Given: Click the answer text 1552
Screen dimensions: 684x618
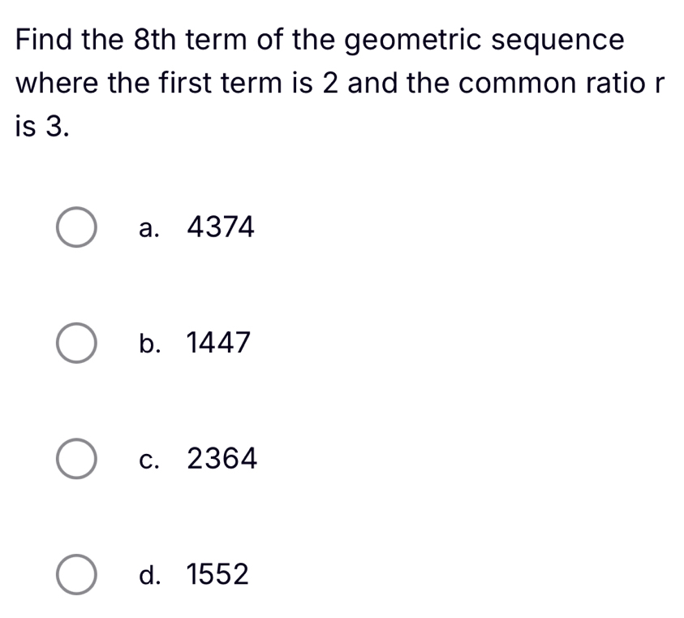Looking at the screenshot, I should [217, 576].
